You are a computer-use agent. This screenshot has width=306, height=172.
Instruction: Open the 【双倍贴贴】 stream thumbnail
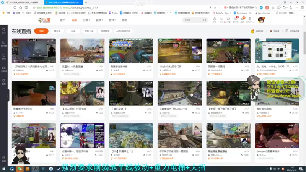(34, 51)
